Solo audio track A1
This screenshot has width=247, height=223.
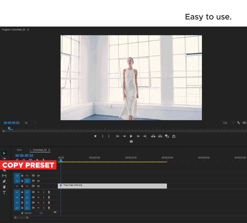click(44, 192)
